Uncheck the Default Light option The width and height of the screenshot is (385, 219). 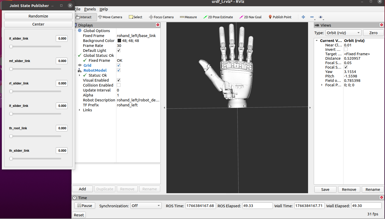[x=119, y=51]
